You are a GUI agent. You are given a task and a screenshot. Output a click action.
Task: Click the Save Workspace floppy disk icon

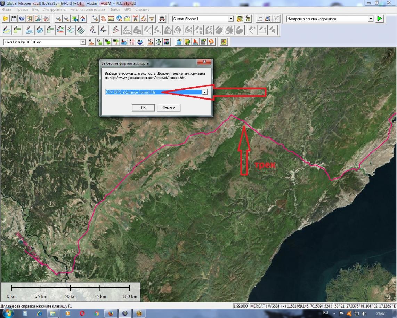[x=14, y=19]
